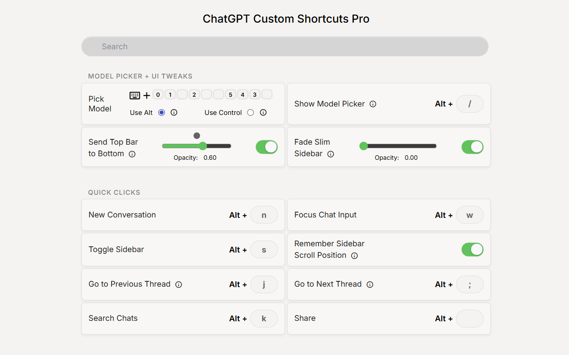The image size is (569, 355).
Task: Click the empty key box after 3
Action: (x=267, y=95)
